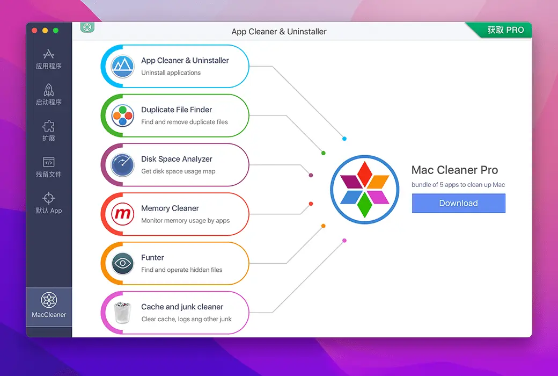
Task: Open the Disk Space Analyzer card title
Action: click(x=177, y=159)
